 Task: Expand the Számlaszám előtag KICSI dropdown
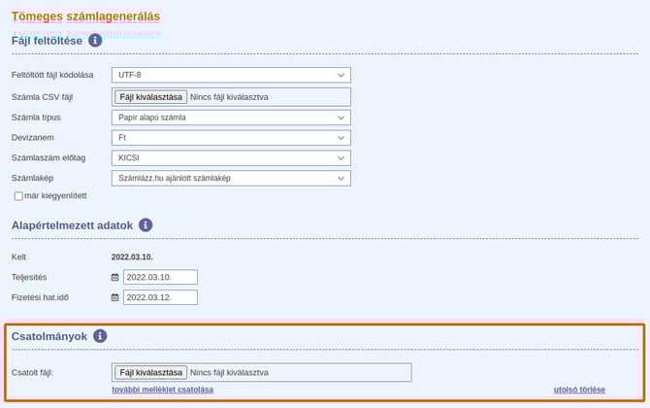231,157
